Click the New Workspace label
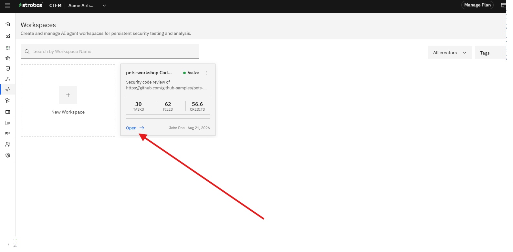 click(68, 112)
